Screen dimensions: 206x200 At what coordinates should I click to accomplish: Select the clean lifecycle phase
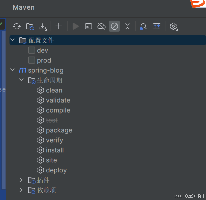click(x=54, y=91)
